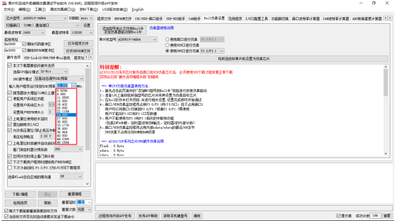Click the 添加型号和头文件到Keil中 button
This screenshot has width=397, height=221.
123,30
